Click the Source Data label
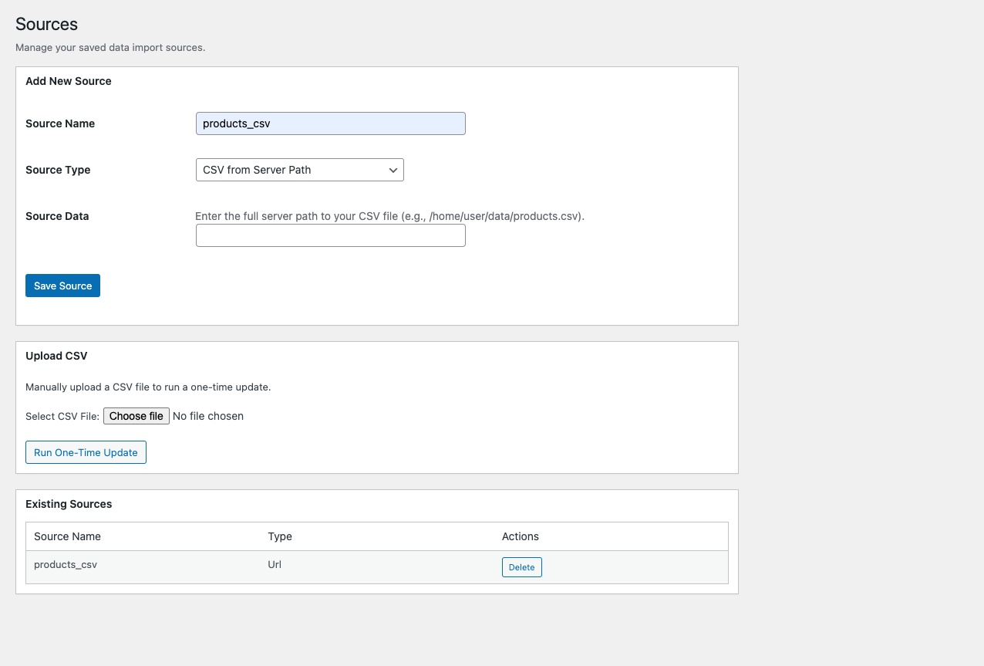This screenshot has height=666, width=984. point(57,216)
